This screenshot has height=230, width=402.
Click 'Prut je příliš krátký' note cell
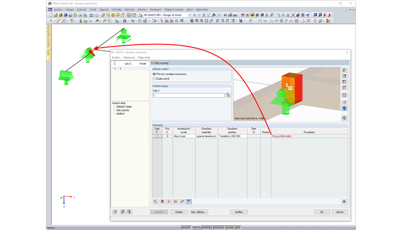pyautogui.click(x=309, y=136)
